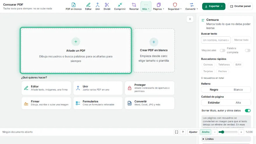The width and height of the screenshot is (256, 144).
Task: Expand the Límites section
Action: click(226, 139)
